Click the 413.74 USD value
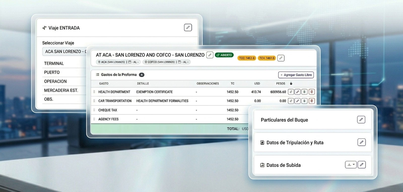Image resolution: width=403 pixels, height=192 pixels. coord(256,92)
